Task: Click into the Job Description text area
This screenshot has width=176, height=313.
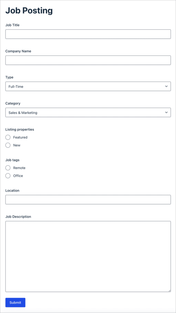Action: (88, 256)
